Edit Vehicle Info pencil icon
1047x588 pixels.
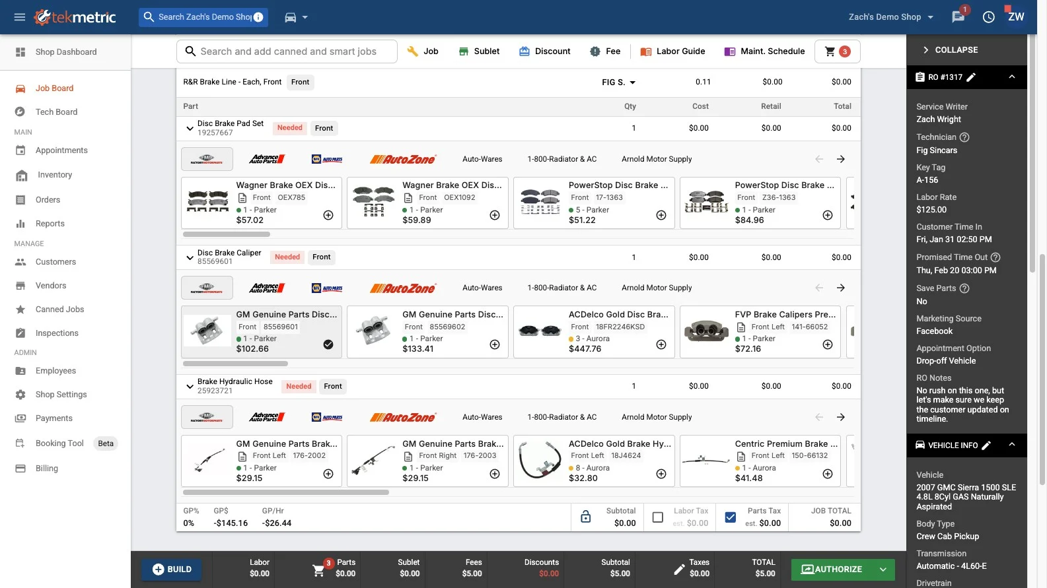pyautogui.click(x=986, y=445)
